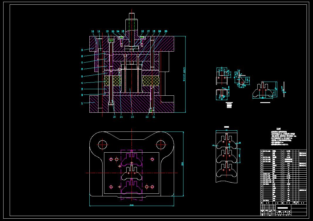The width and height of the screenshot is (313, 221).
Task: Click the 246 width dimension text
Action: click(x=132, y=205)
